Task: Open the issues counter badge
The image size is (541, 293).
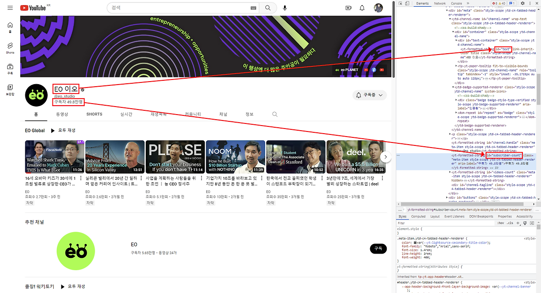Action: 512,3
